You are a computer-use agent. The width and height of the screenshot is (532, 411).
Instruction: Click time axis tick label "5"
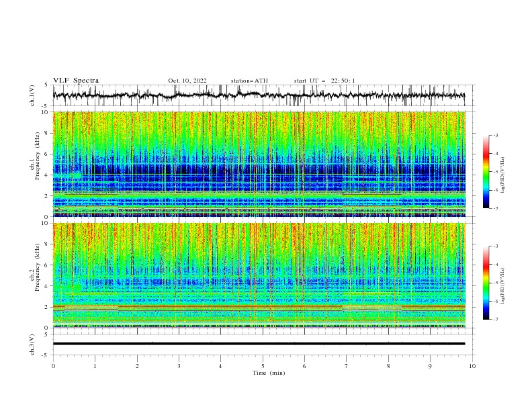pyautogui.click(x=263, y=366)
